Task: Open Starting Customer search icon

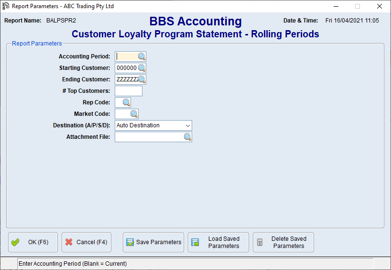Action: click(x=141, y=68)
